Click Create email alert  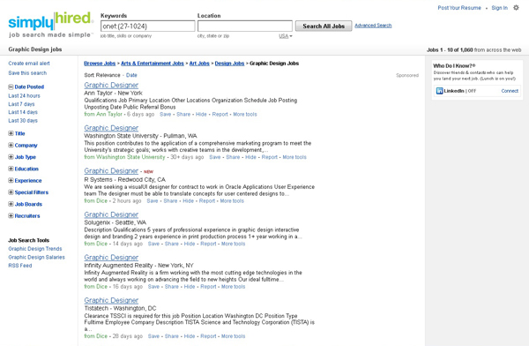[x=29, y=64]
